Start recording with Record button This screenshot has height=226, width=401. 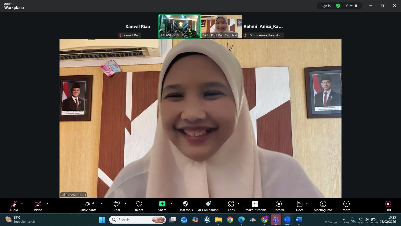click(279, 206)
